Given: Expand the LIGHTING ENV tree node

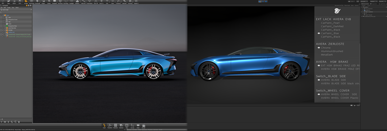Looking at the screenshot, I should click(x=3, y=28).
